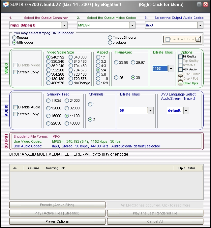Image resolution: width=211 pixels, height=228 pixels.
Task: Minimize the SUPER window
Action: [199, 5]
